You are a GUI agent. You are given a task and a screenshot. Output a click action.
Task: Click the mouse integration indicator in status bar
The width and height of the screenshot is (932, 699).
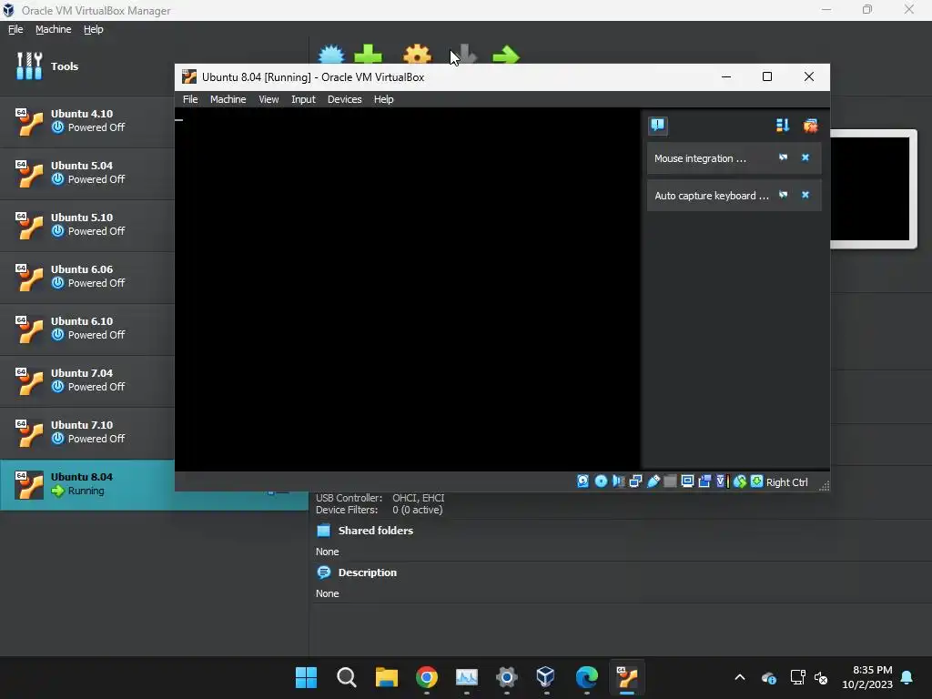[739, 481]
